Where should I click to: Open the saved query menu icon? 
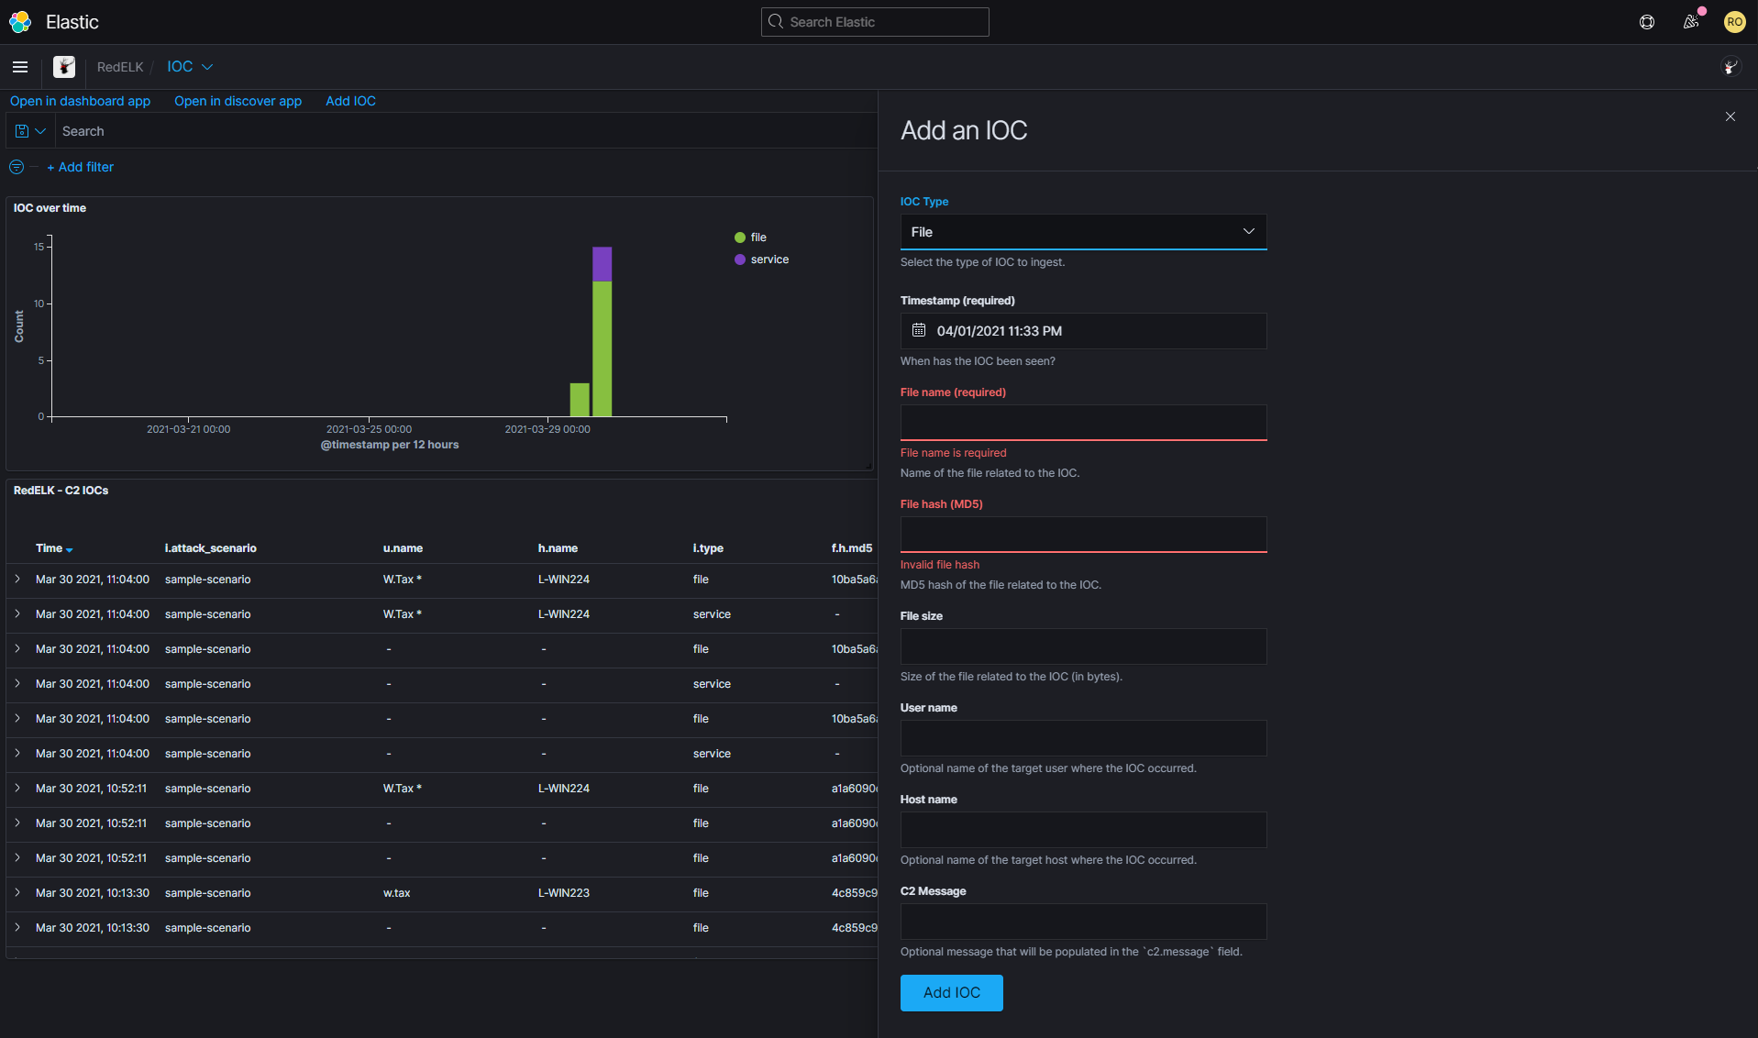tap(30, 131)
